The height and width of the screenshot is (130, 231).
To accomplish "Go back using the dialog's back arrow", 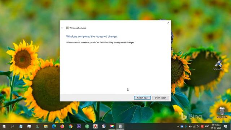I will click(62, 28).
